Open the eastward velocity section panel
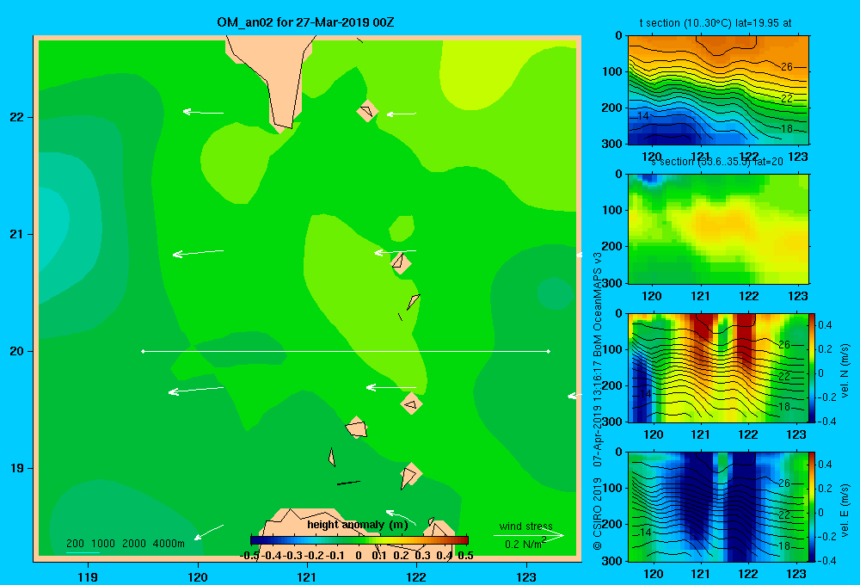Image resolution: width=860 pixels, height=585 pixels. (718, 507)
